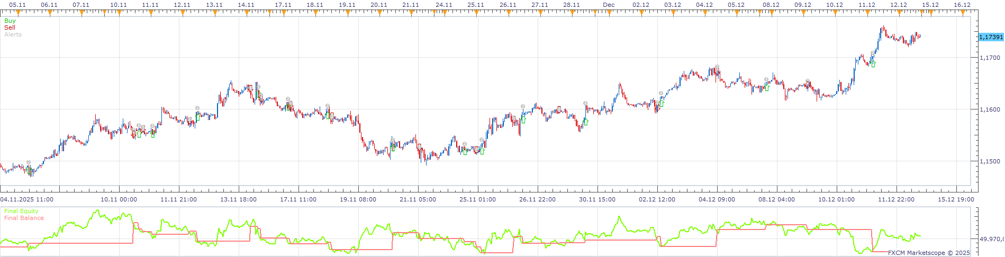The image size is (1005, 257).
Task: Click the 18.11 date label
Action: click(315, 5)
